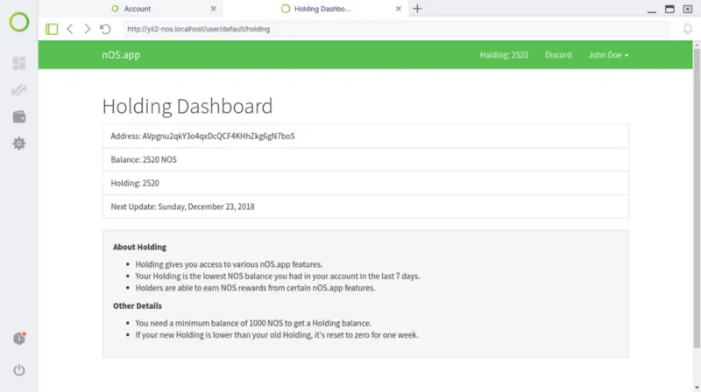This screenshot has height=392, width=701.
Task: Click the About Holding heading
Action: [x=139, y=247]
